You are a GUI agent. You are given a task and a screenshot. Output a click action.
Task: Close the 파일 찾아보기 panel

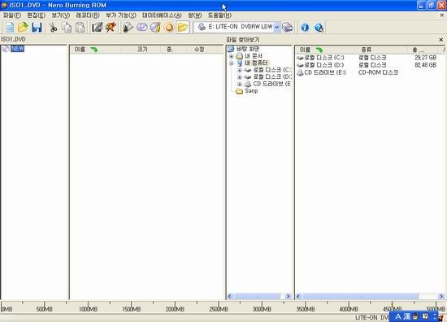(441, 40)
